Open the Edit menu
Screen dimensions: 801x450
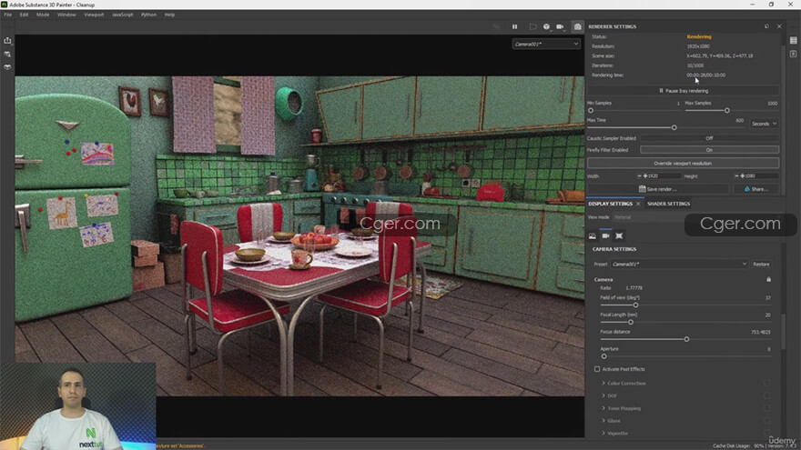click(x=24, y=15)
